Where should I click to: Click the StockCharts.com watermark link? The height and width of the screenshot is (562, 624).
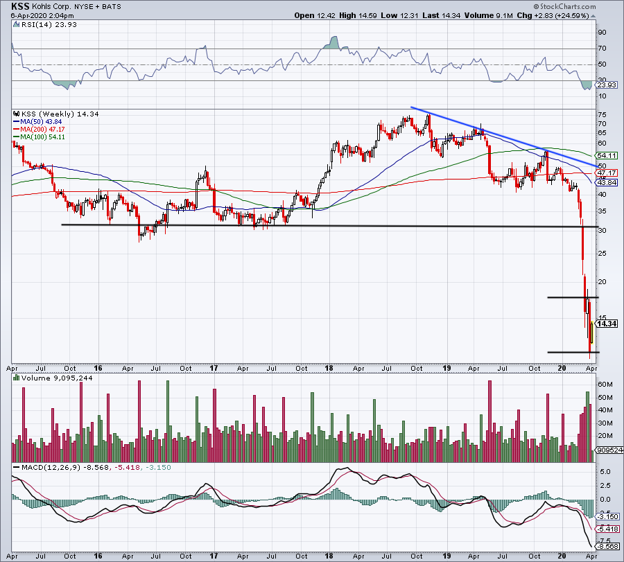tap(564, 6)
